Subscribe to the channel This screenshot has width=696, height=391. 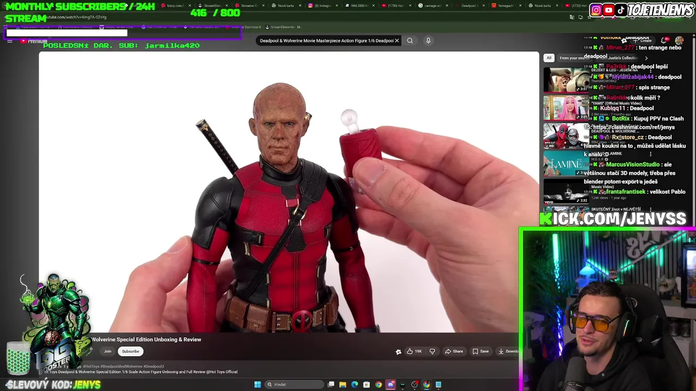point(130,351)
